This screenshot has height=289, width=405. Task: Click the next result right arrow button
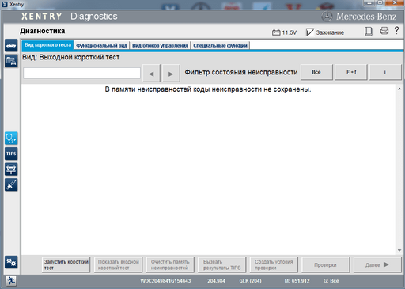click(x=171, y=74)
